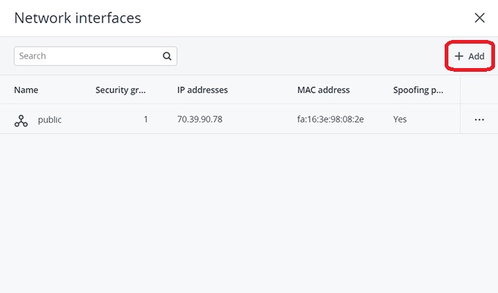Click the security group count 1

click(146, 119)
